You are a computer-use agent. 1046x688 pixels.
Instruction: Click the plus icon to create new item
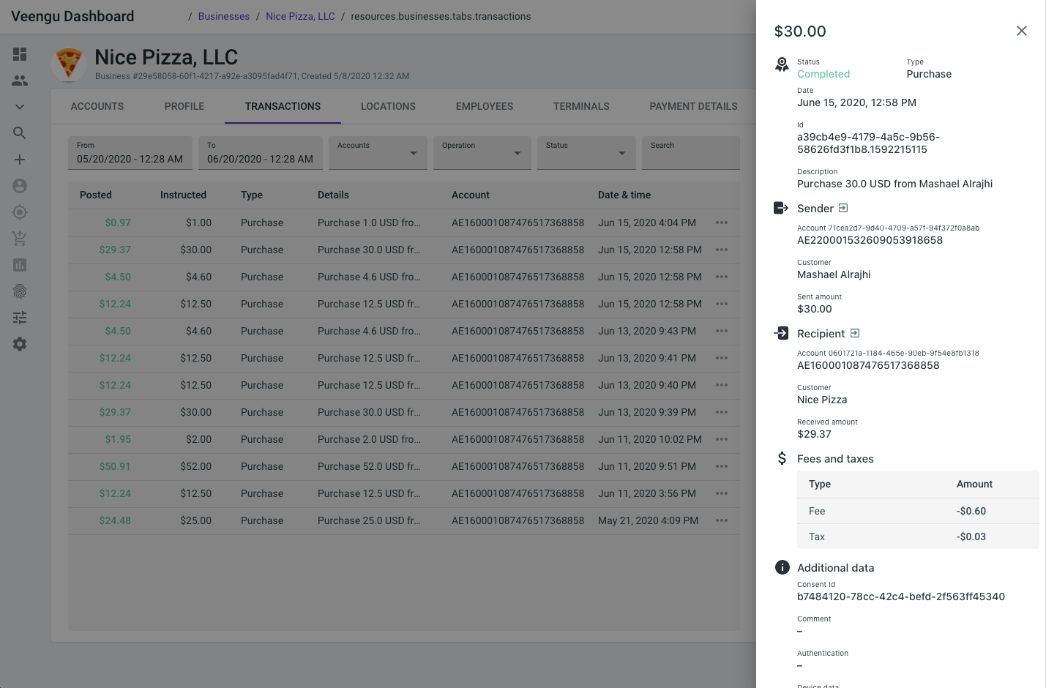(20, 159)
